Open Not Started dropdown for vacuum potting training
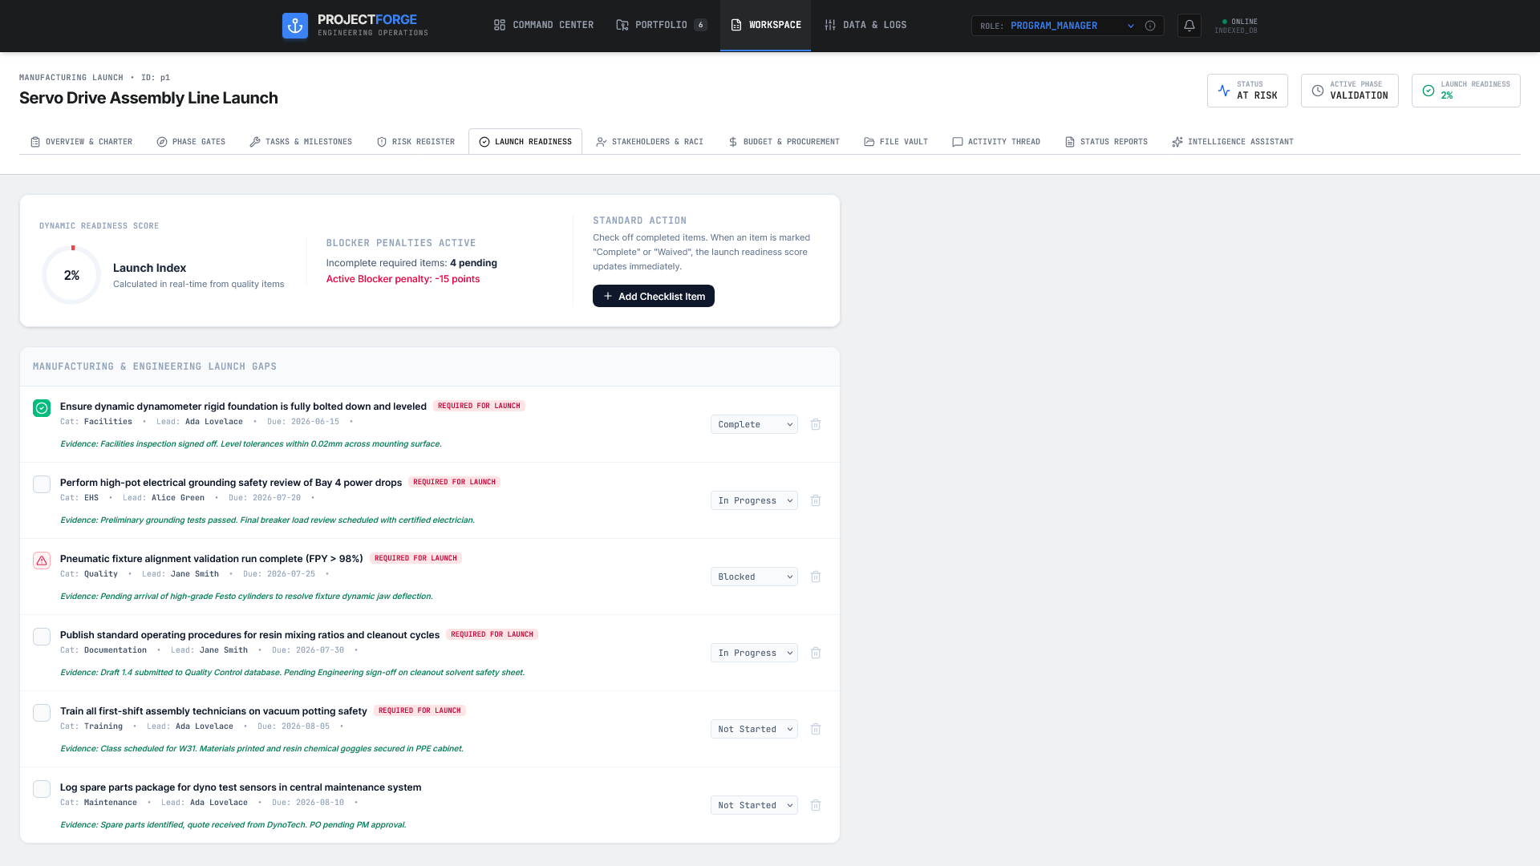Viewport: 1540px width, 866px height. (x=754, y=729)
